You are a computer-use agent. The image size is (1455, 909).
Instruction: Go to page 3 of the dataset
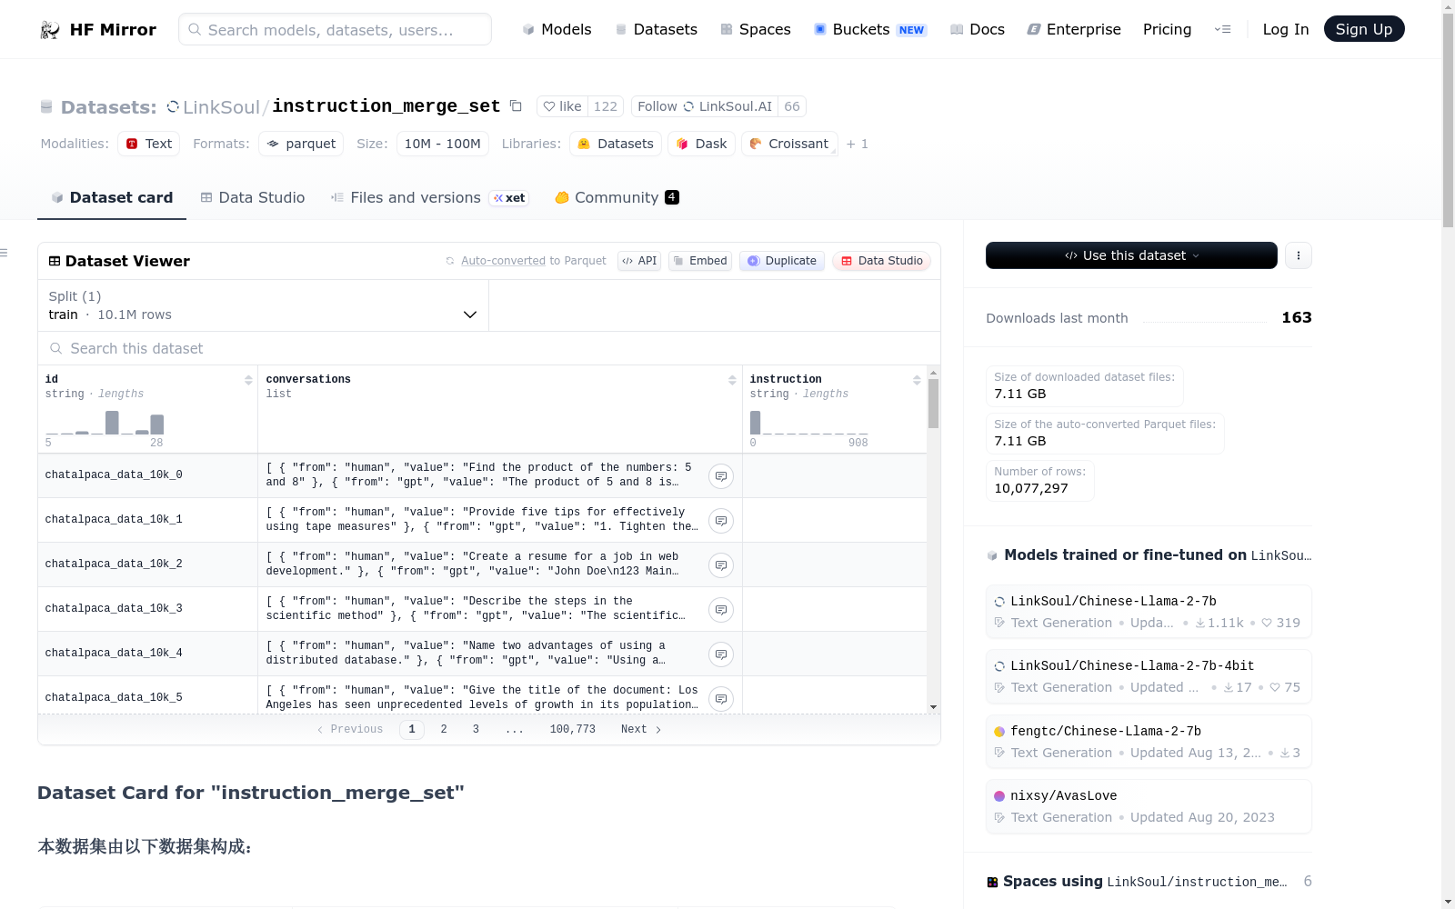pyautogui.click(x=476, y=729)
